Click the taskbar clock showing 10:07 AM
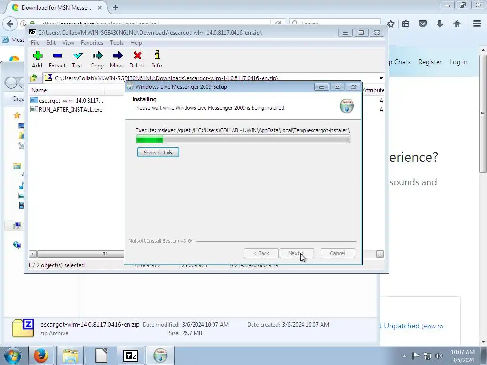487x365 pixels. [x=463, y=356]
